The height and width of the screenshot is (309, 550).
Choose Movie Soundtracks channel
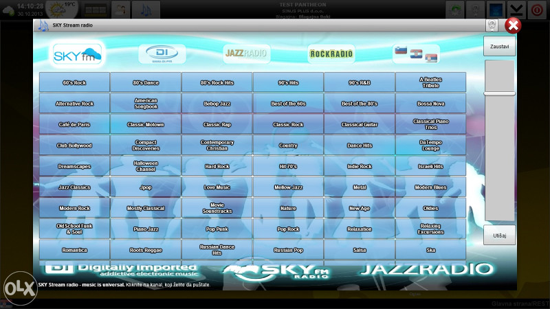(x=217, y=208)
